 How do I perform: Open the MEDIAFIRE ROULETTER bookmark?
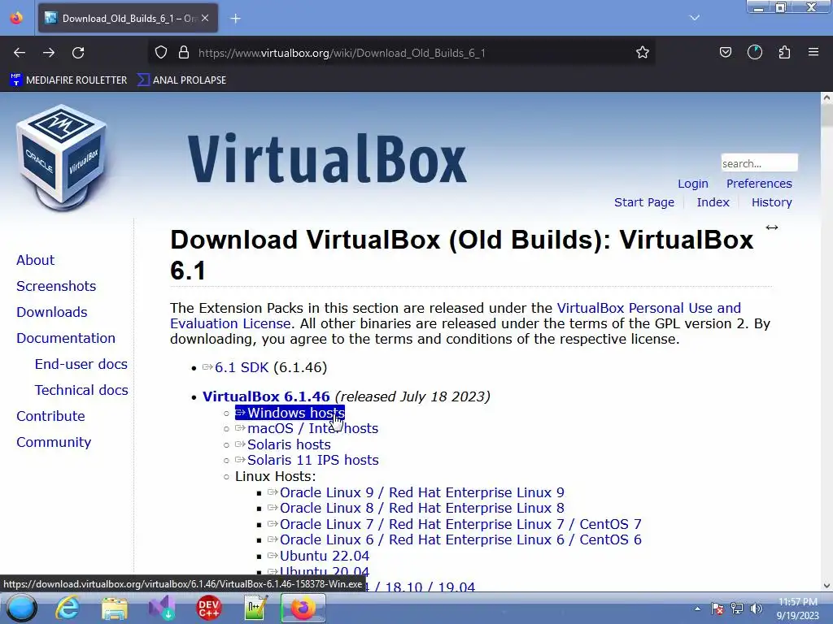click(x=69, y=80)
